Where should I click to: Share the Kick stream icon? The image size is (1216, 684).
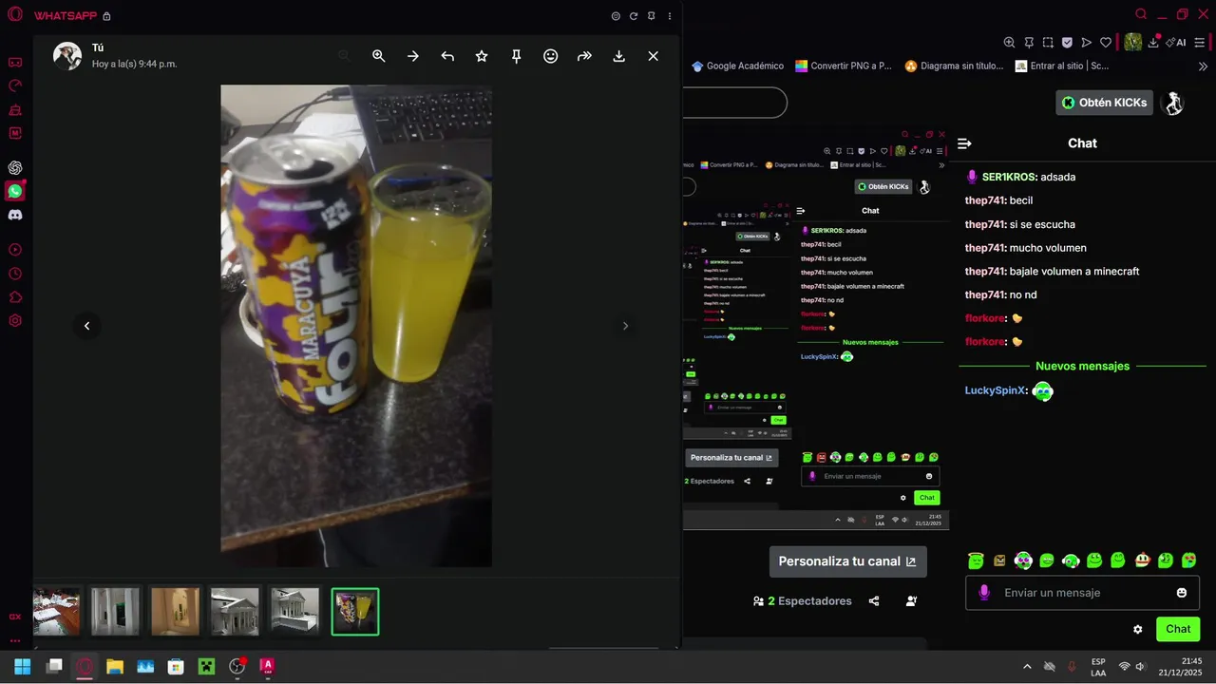(874, 601)
